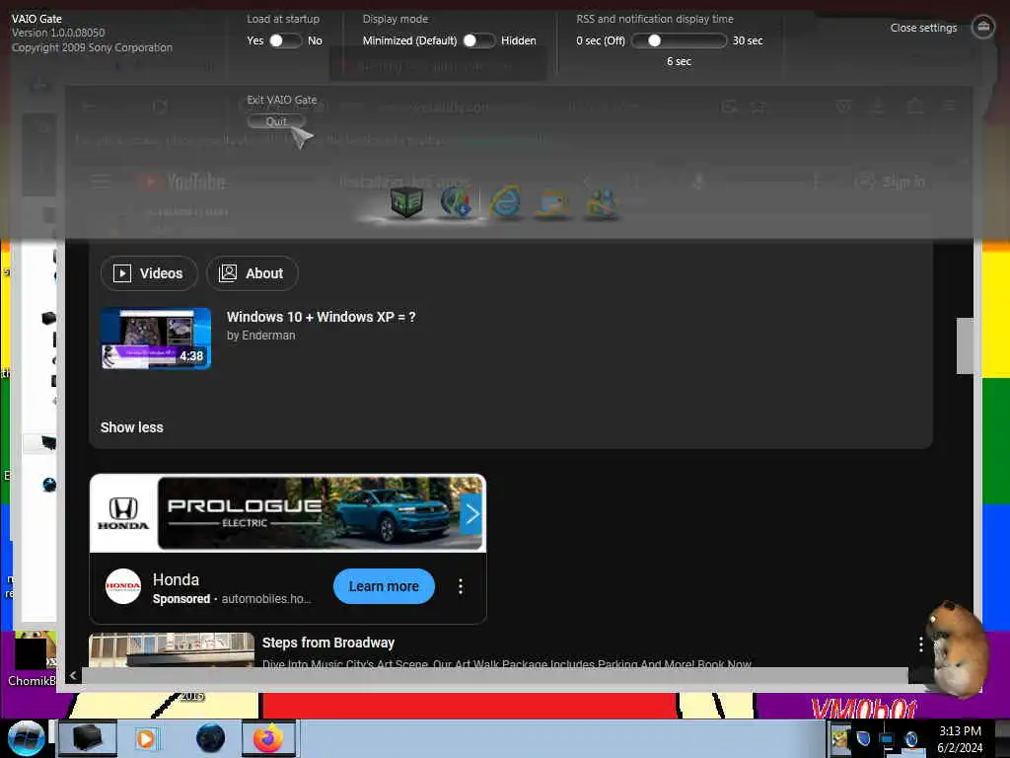Click the Minimized (Default) label

(409, 40)
